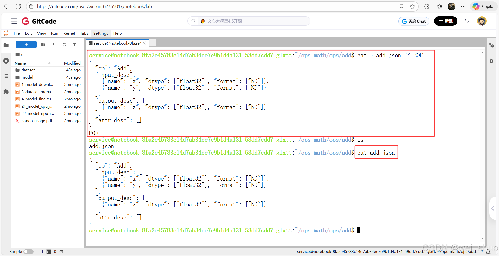Open Property Inspector in right sidebar

491,45
